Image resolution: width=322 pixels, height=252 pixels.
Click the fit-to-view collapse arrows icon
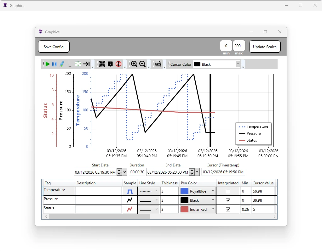tap(102, 64)
